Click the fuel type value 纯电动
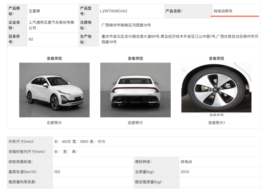The height and width of the screenshot is (189, 275). coord(186,162)
